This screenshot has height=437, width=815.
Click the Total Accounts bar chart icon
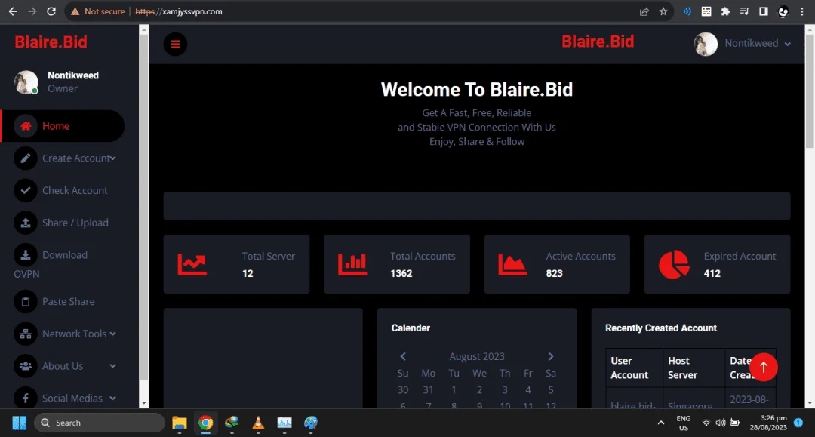pos(352,264)
